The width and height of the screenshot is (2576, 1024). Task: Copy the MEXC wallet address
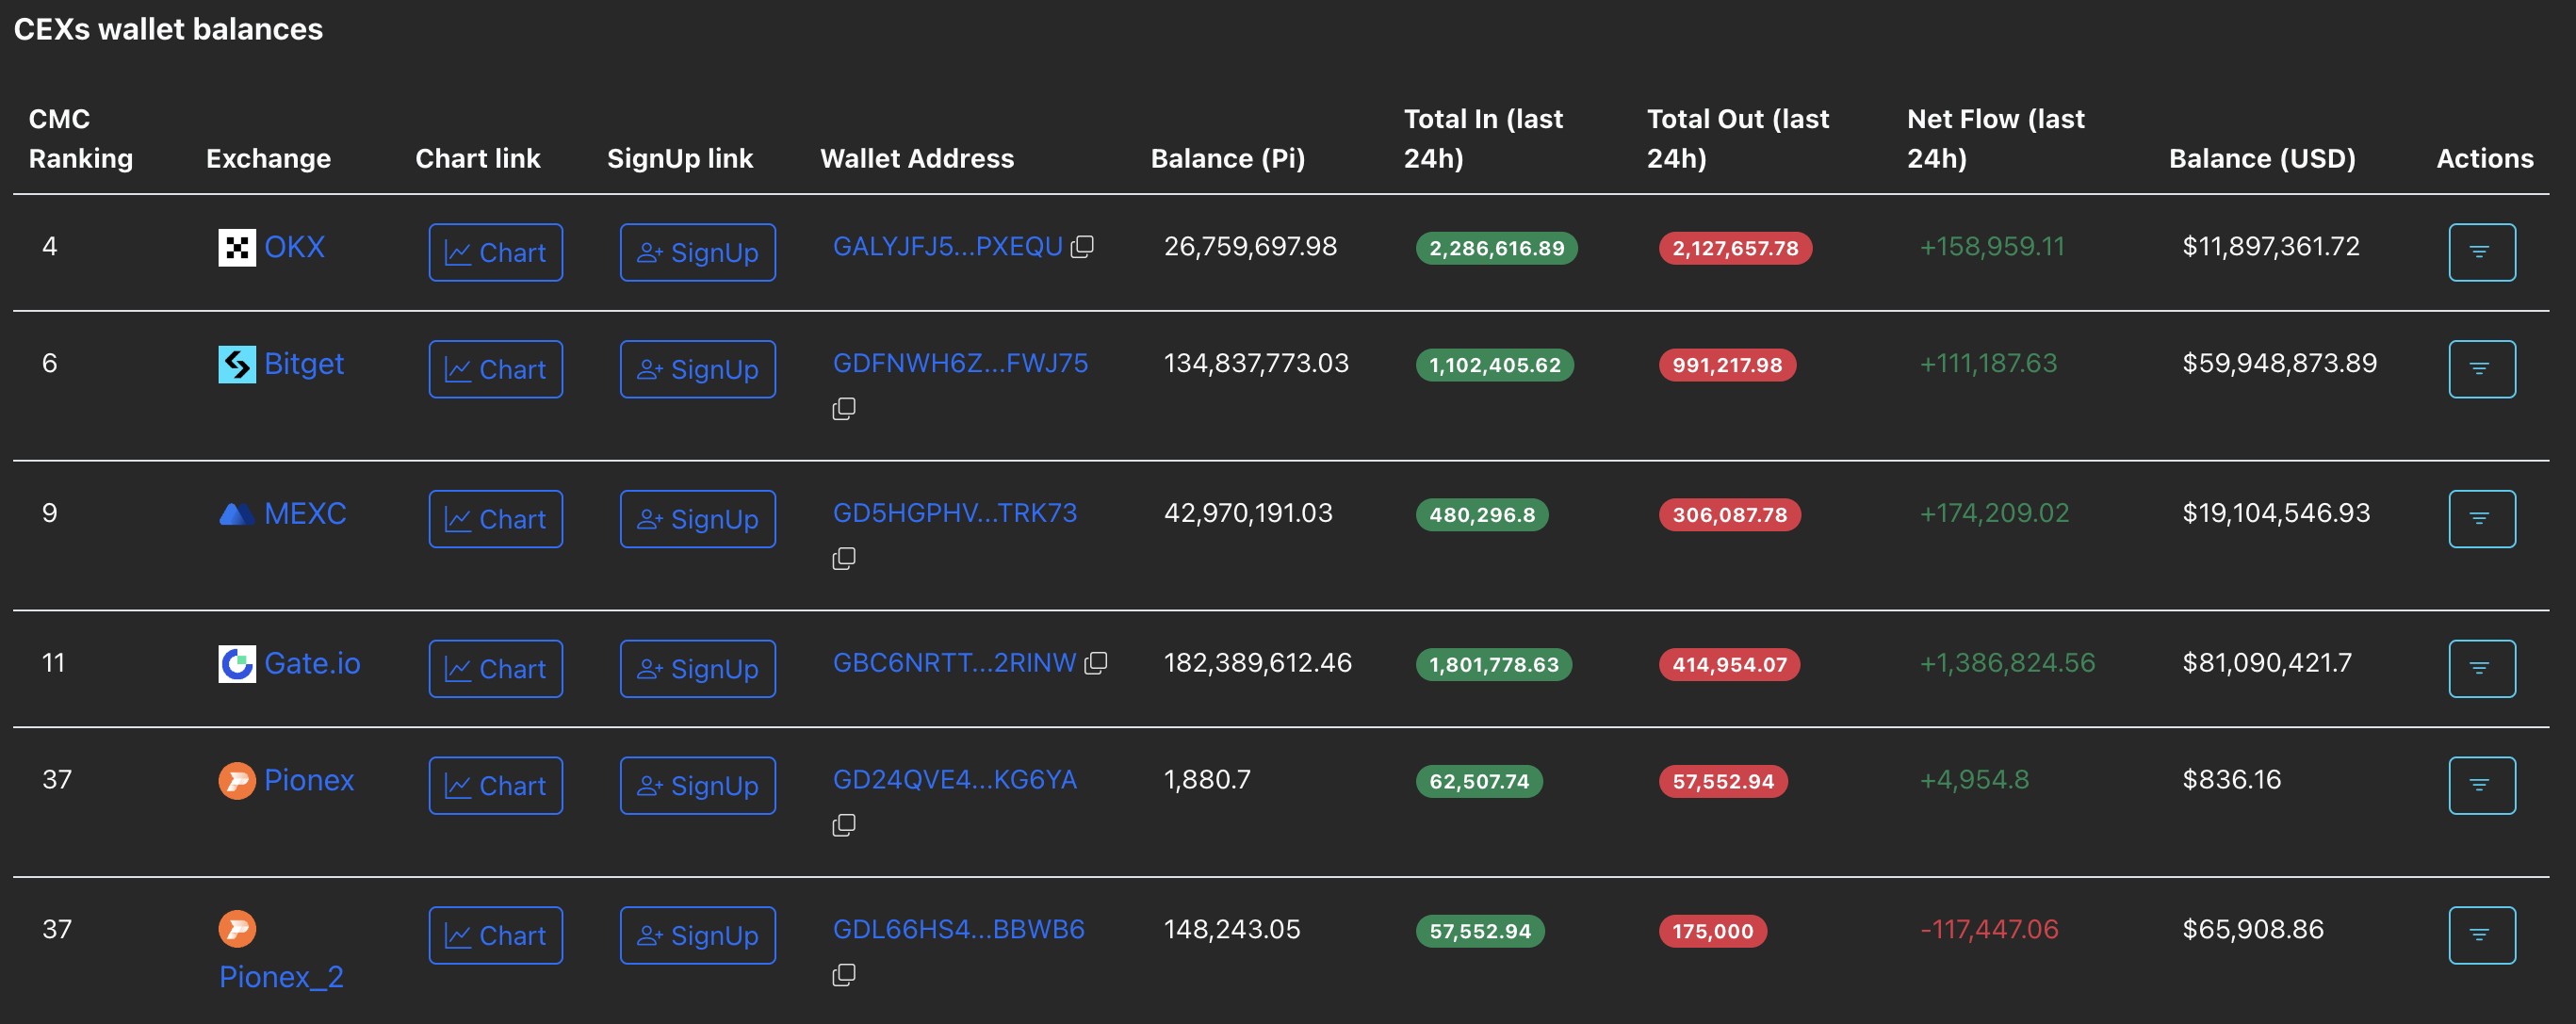[844, 558]
